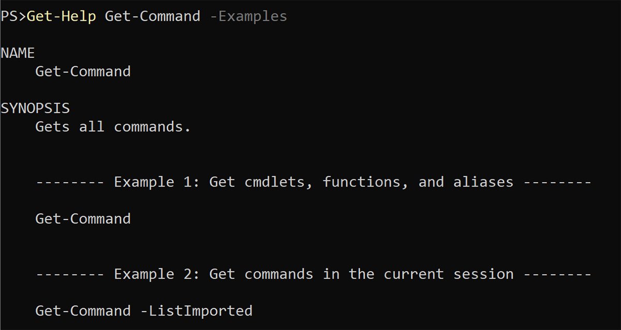The width and height of the screenshot is (621, 330).
Task: Click Get-Command on the prompt line
Action: (152, 17)
